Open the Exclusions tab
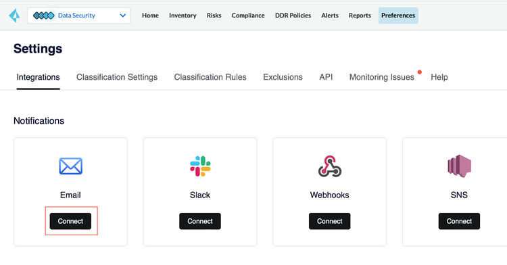Viewport: 507px width, 265px height. pos(283,77)
